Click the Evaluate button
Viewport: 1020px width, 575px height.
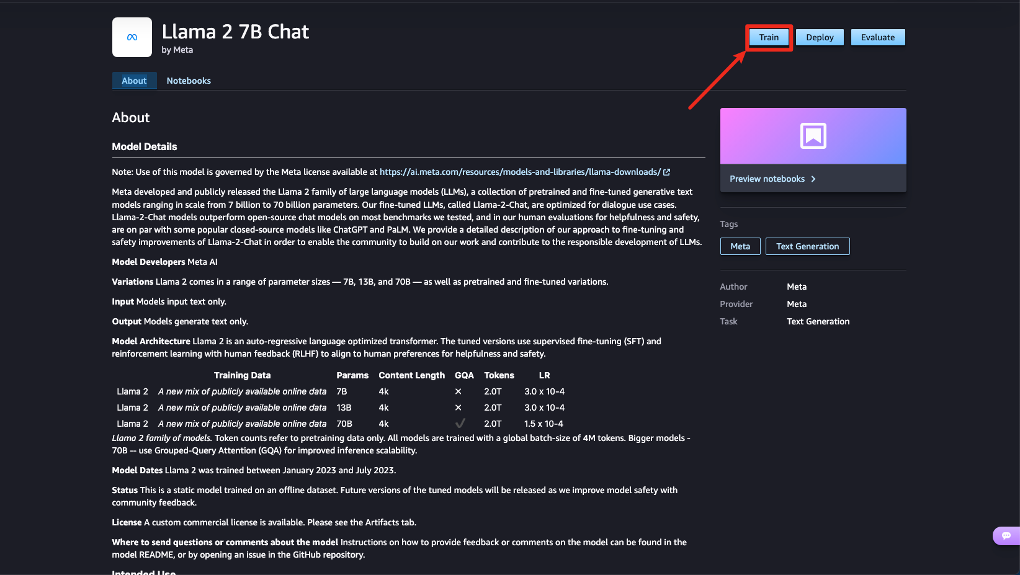point(878,37)
